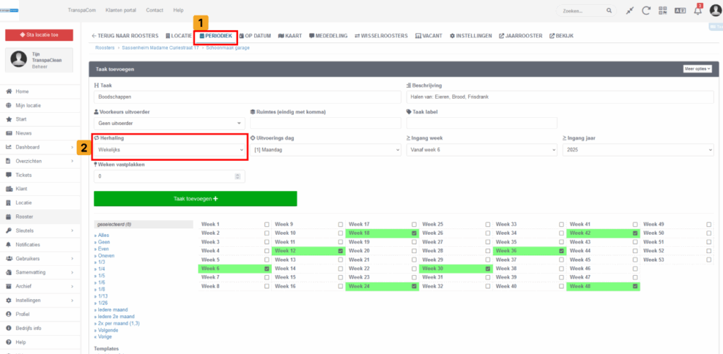Viewport: 723px width, 354px height.
Task: Click the green Taak toevoegen button
Action: 196,199
